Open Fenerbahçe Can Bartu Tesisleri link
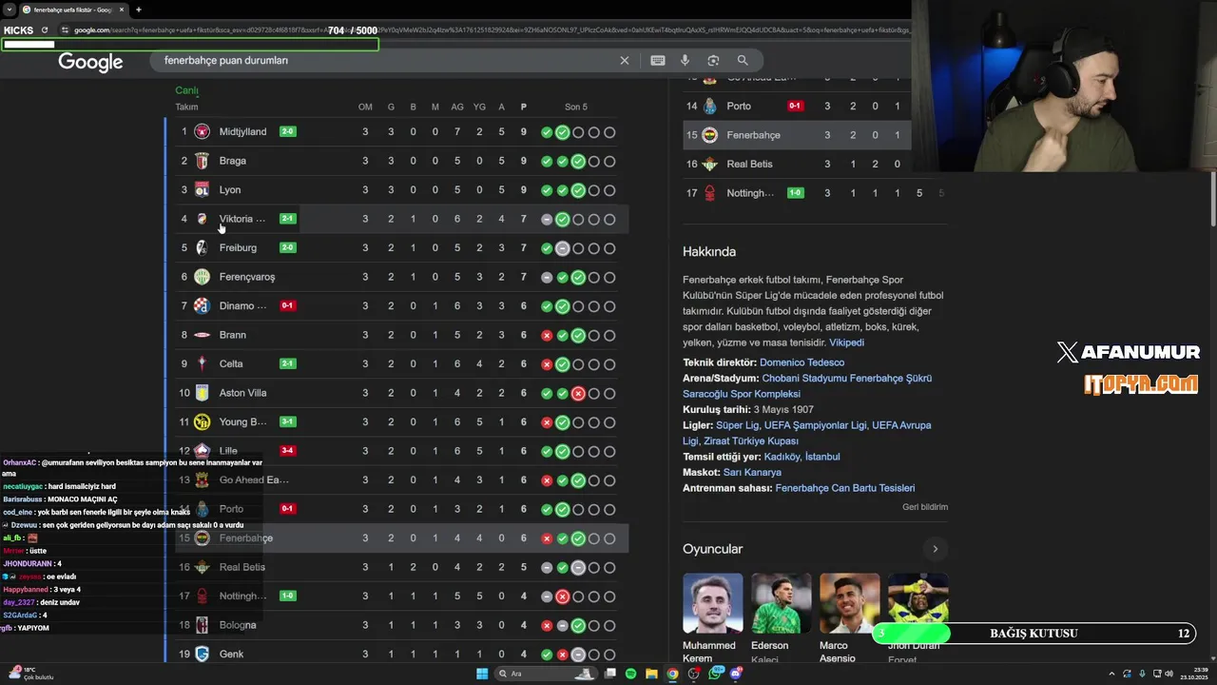The height and width of the screenshot is (685, 1217). [845, 488]
